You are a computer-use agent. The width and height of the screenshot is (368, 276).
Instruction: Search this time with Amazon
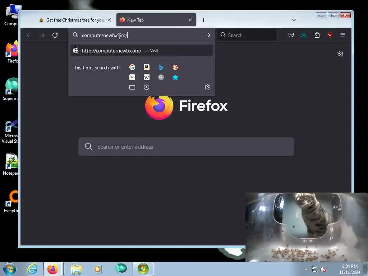click(x=147, y=67)
